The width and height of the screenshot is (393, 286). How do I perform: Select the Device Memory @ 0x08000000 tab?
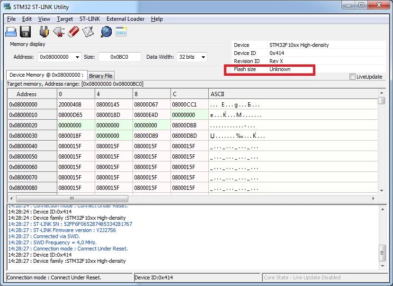point(46,75)
